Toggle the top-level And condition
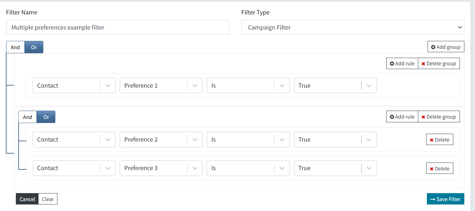Screen dimensions: 475x211 click(x=15, y=47)
